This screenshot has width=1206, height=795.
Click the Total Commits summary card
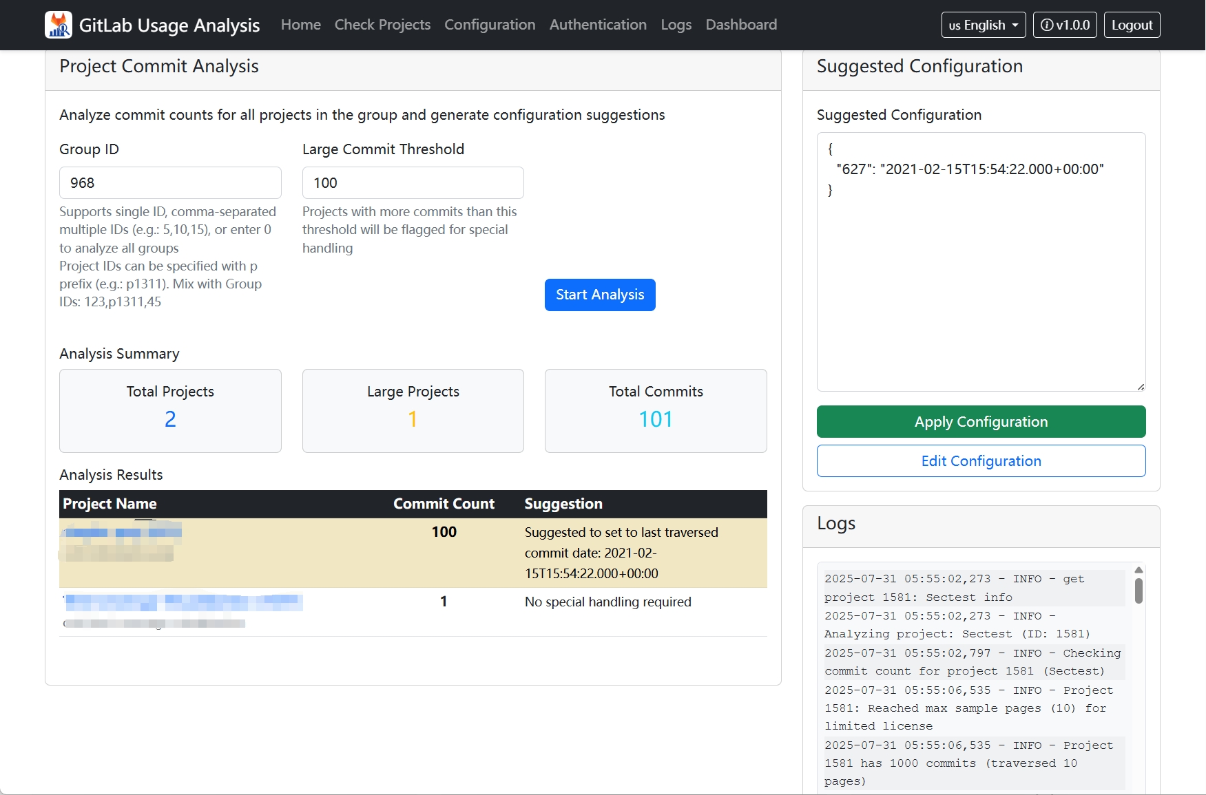tap(656, 411)
